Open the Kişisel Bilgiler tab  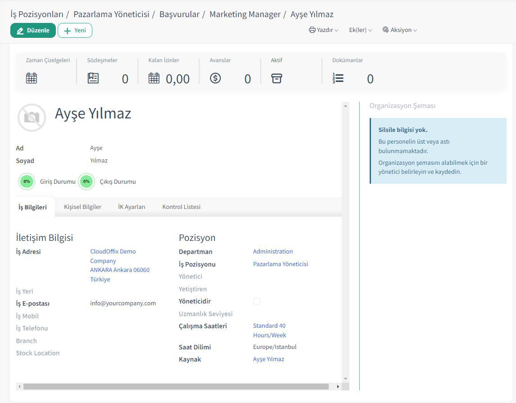(x=82, y=207)
